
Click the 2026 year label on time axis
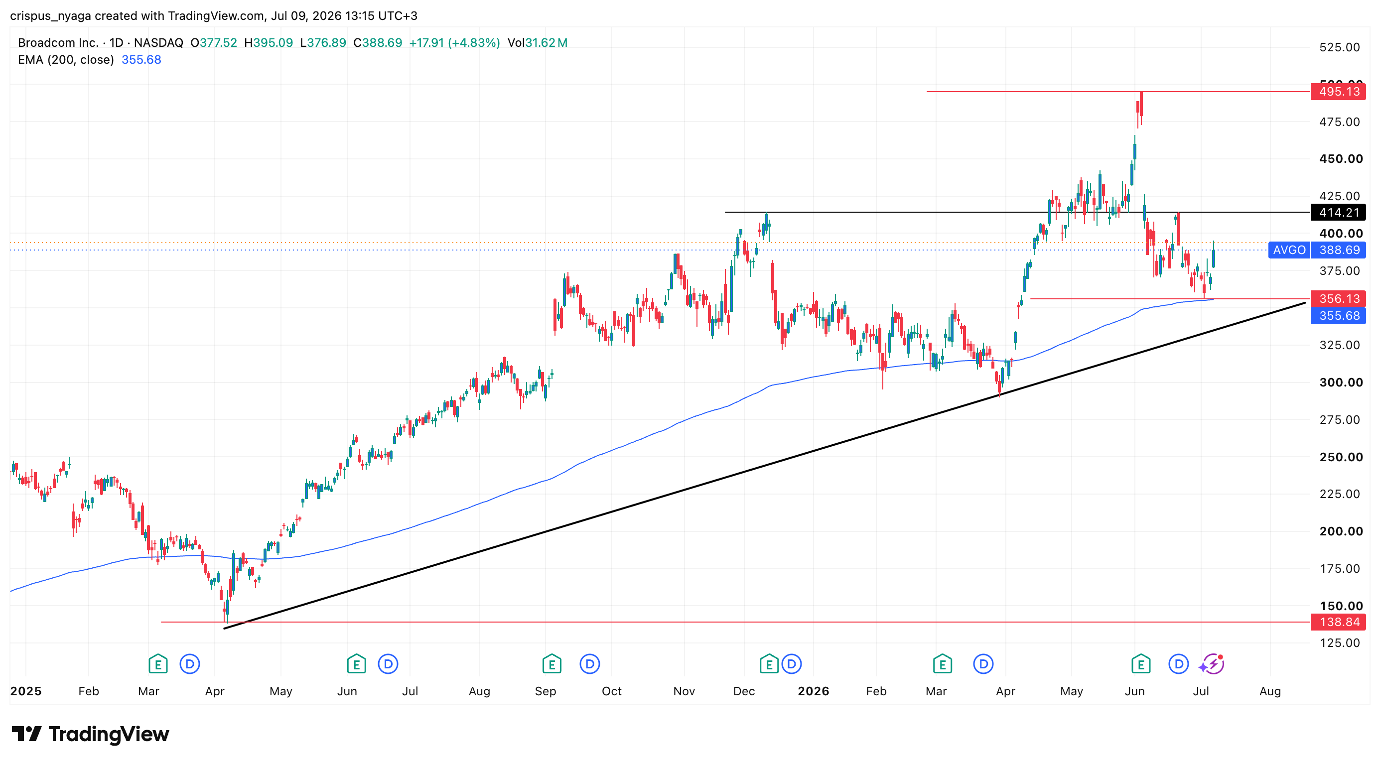[813, 691]
